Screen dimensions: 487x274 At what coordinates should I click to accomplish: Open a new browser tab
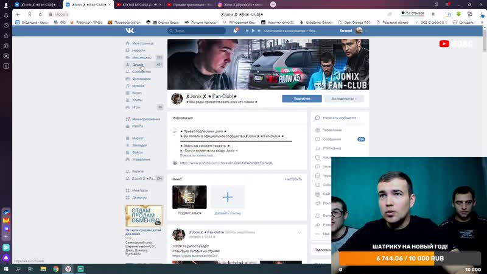click(x=273, y=4)
